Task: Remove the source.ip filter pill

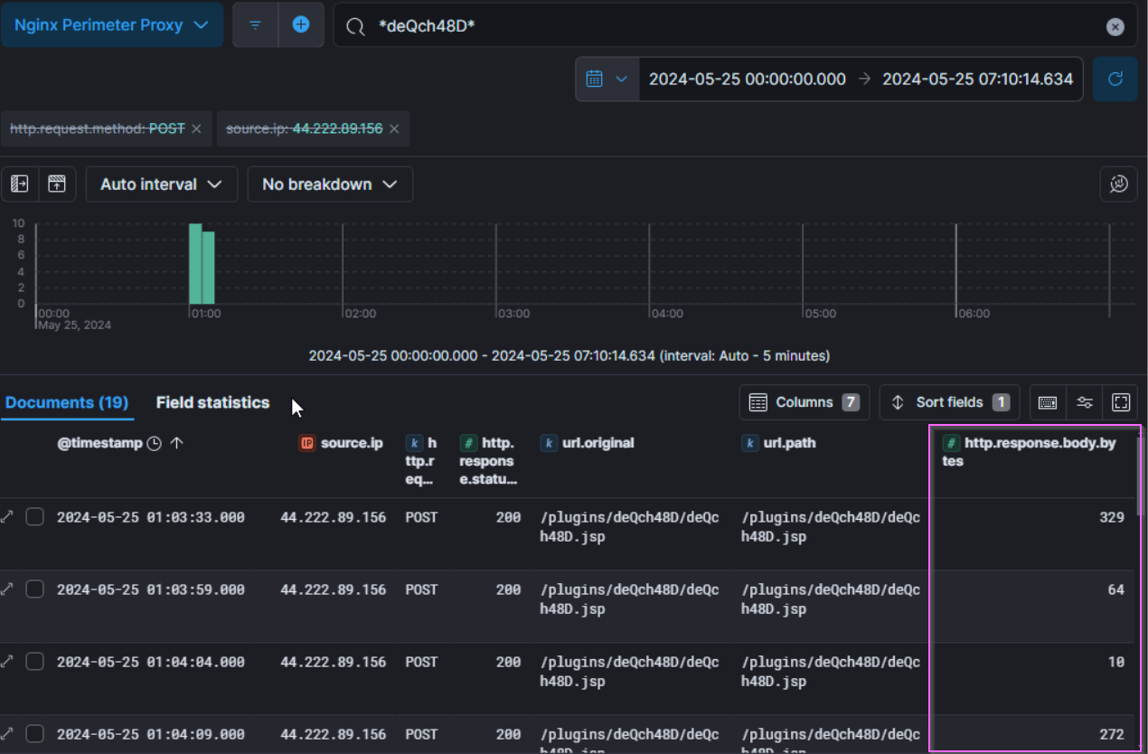Action: click(394, 129)
